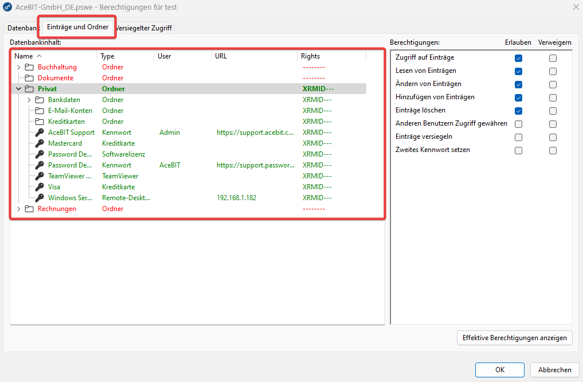Disable Erlauben for Ändern von Einträgen
Viewport: 583px width, 382px height.
click(518, 84)
